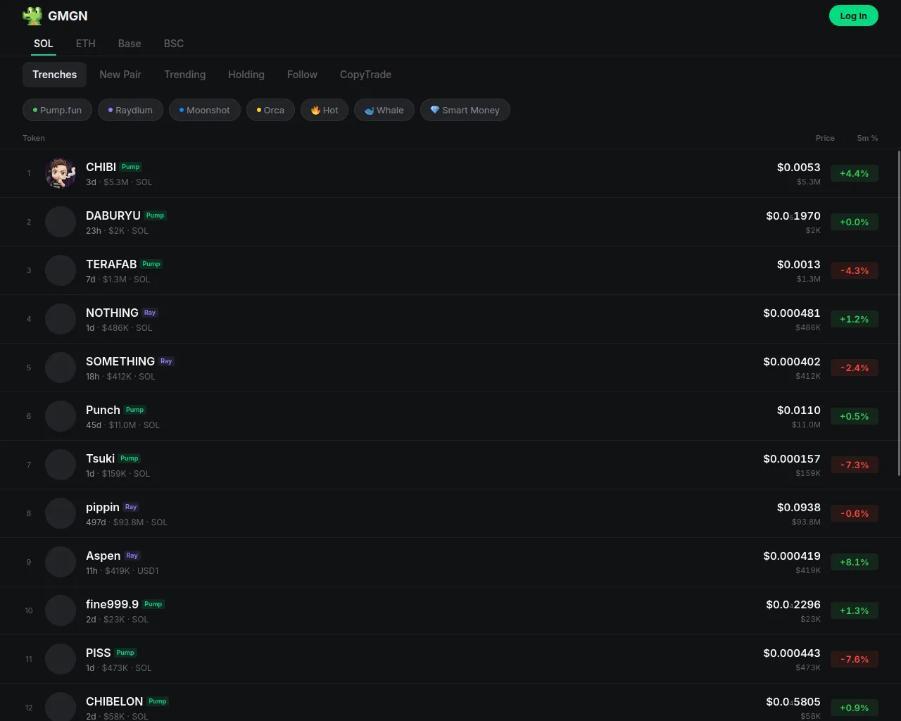Open the Tsuki token name
Viewport: 901px width, 721px height.
click(100, 458)
